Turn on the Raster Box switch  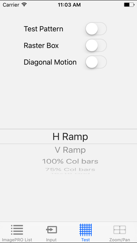[x=96, y=45]
